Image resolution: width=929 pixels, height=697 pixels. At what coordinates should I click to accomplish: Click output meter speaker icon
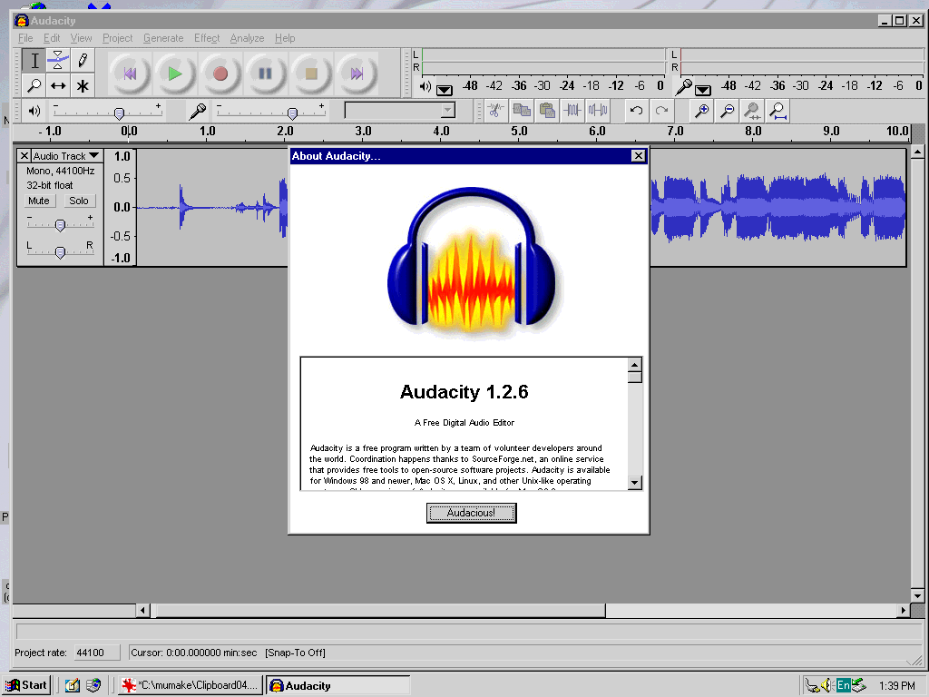425,86
